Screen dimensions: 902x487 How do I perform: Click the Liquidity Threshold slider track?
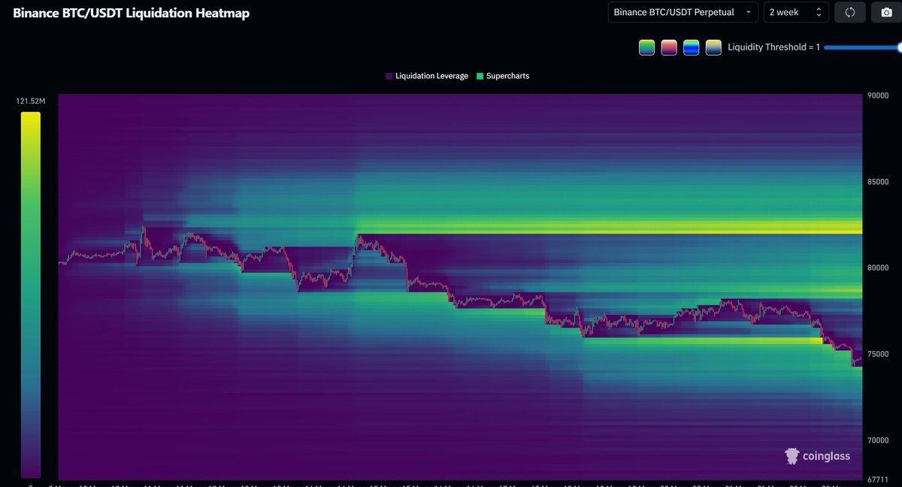[863, 47]
